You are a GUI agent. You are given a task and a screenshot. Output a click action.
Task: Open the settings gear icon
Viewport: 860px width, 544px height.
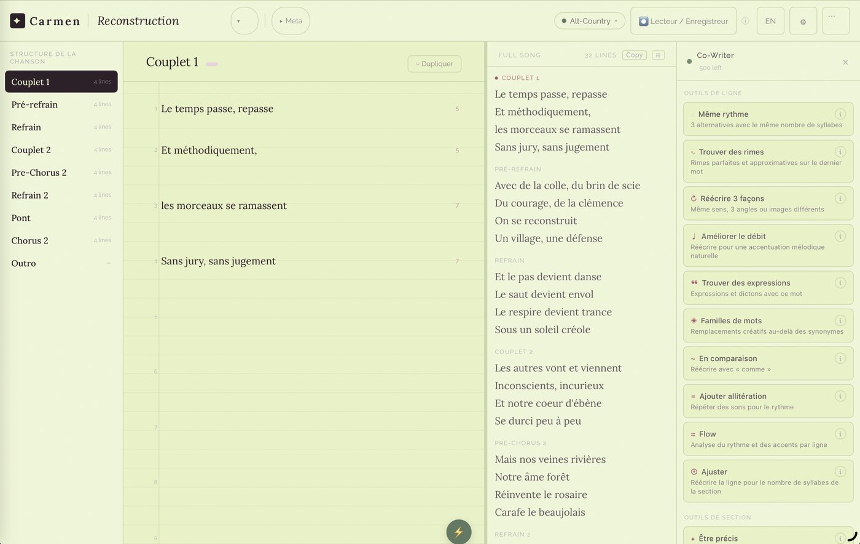pos(803,22)
